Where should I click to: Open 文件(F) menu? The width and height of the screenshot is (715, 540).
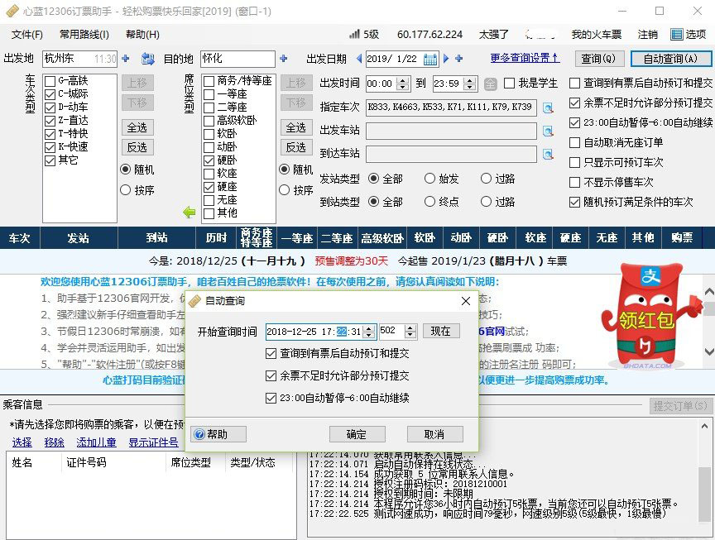(x=27, y=35)
